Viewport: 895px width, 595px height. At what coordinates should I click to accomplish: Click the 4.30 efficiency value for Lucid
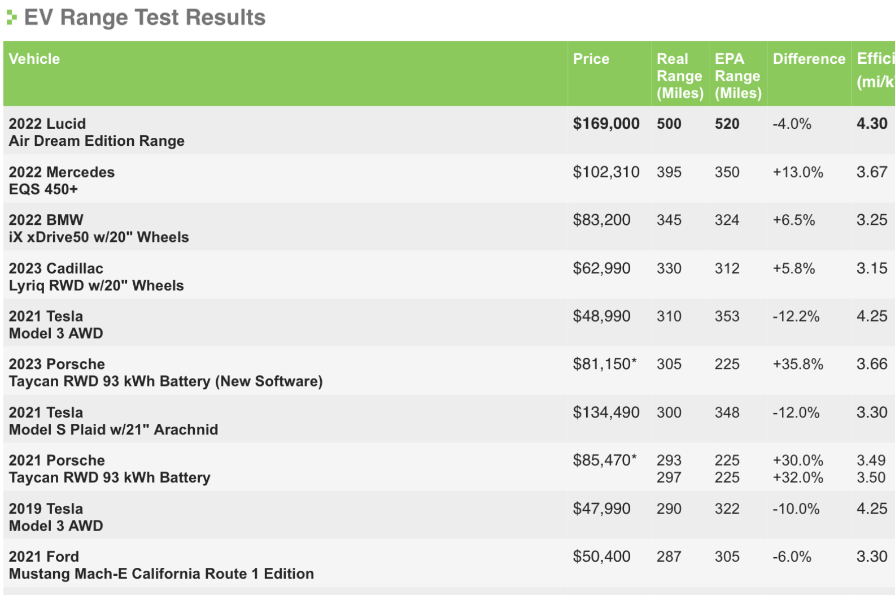[872, 124]
